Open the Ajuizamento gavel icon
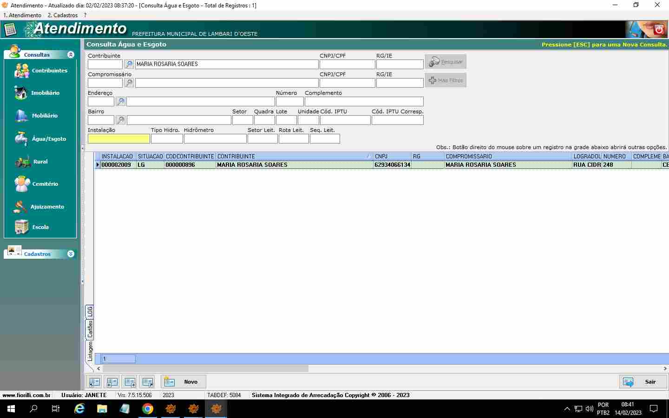This screenshot has height=418, width=669. click(20, 207)
